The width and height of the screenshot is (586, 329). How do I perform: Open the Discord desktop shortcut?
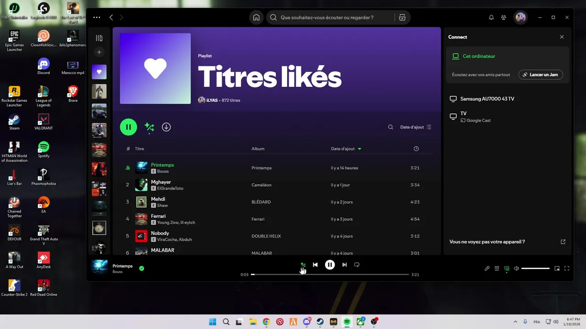click(43, 66)
